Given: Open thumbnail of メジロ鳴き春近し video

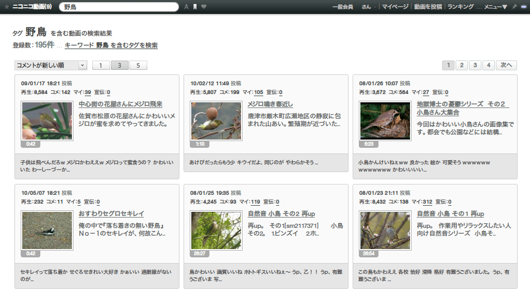Looking at the screenshot, I should (216, 121).
